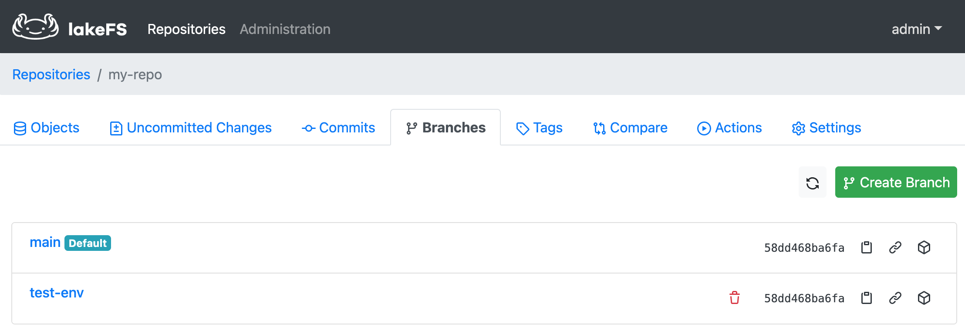This screenshot has height=331, width=965.
Task: Switch to the Objects tab
Action: pyautogui.click(x=47, y=128)
